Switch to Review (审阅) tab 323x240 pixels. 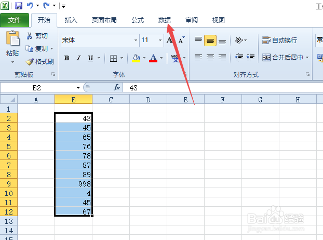(192, 20)
